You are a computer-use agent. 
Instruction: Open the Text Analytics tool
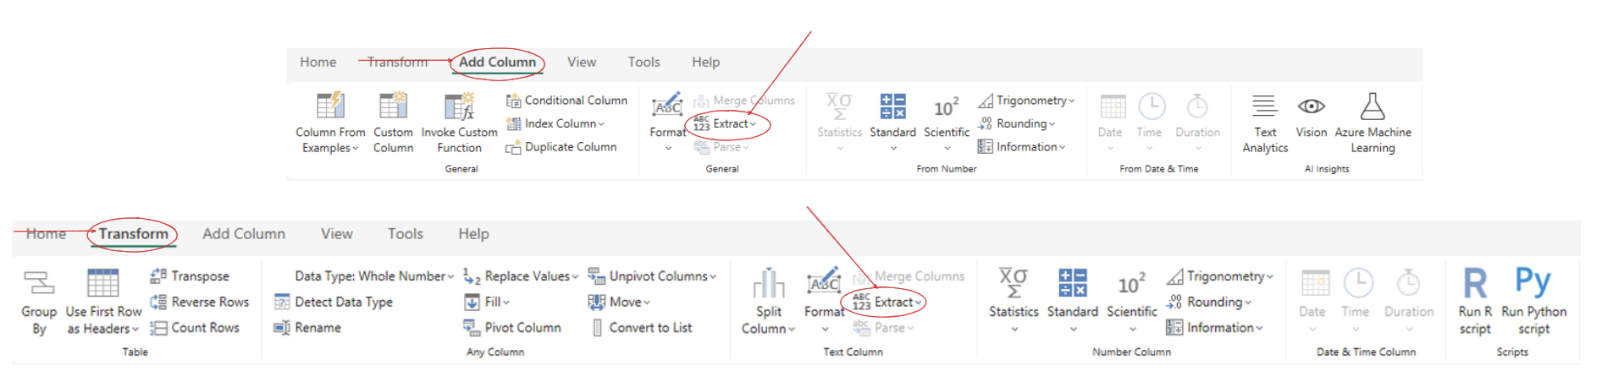pyautogui.click(x=1265, y=106)
